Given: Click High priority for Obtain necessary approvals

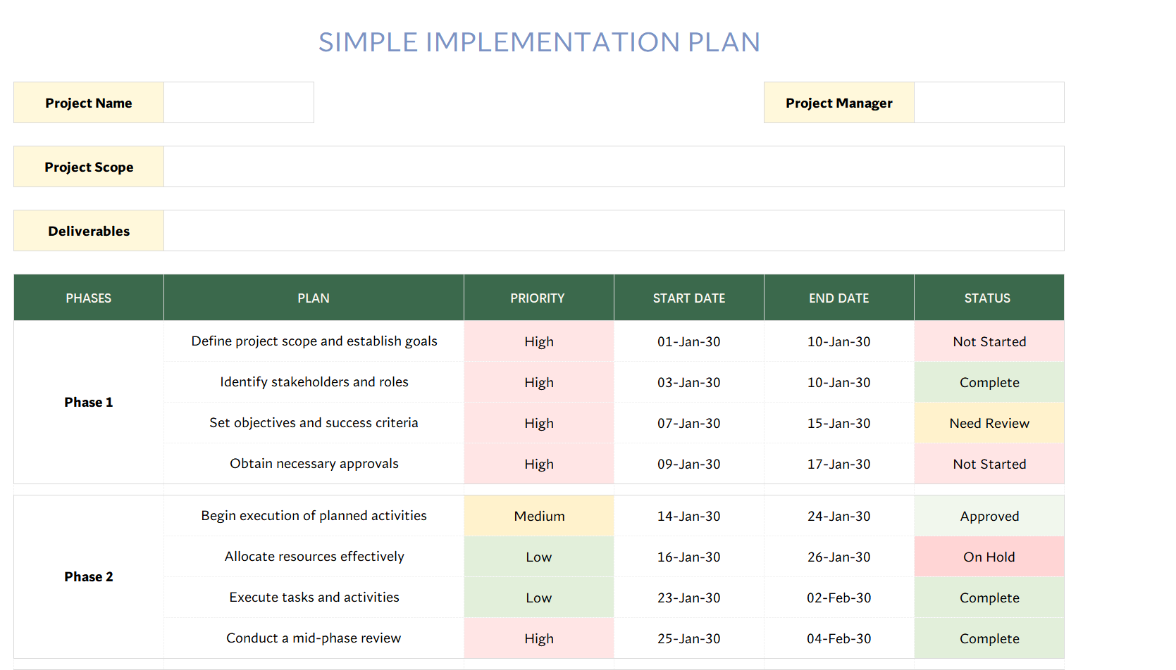Looking at the screenshot, I should coord(539,464).
